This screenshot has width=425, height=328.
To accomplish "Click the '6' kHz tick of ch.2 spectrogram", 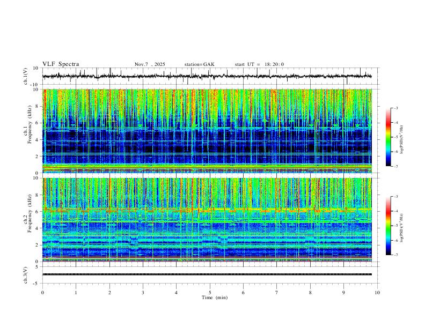I will pos(37,211).
